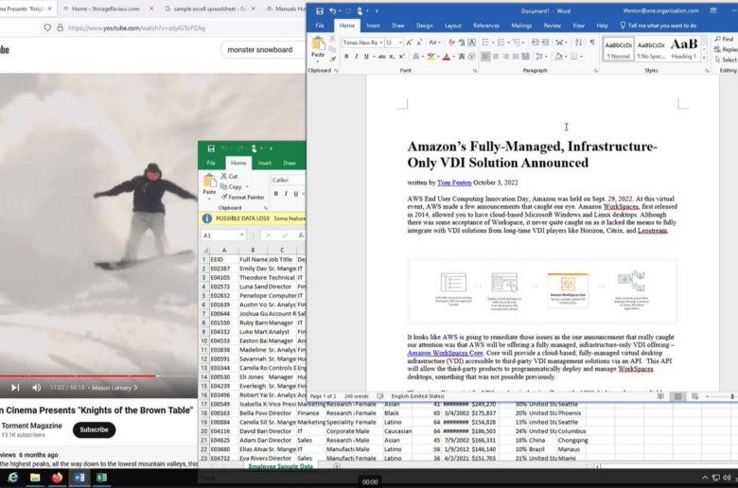Justify text in Word

(516, 57)
